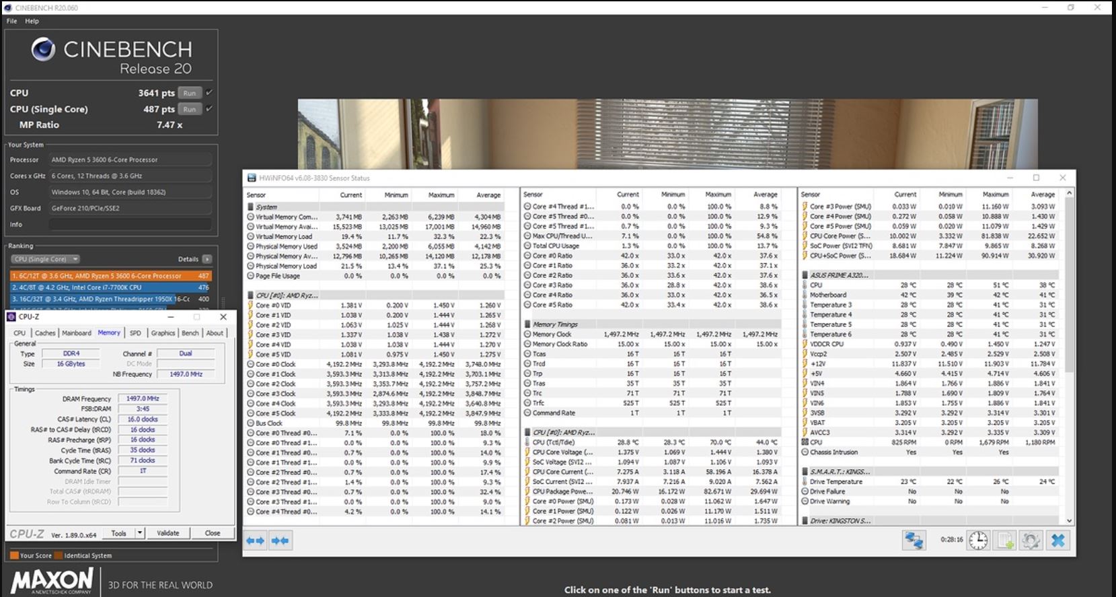Click the Core #3 Power (SMU) icon

[x=805, y=207]
